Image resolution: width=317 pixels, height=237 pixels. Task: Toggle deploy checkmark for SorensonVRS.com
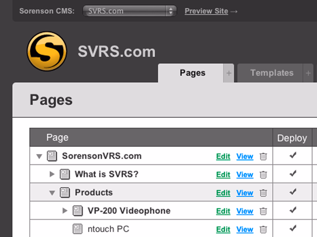(x=293, y=155)
